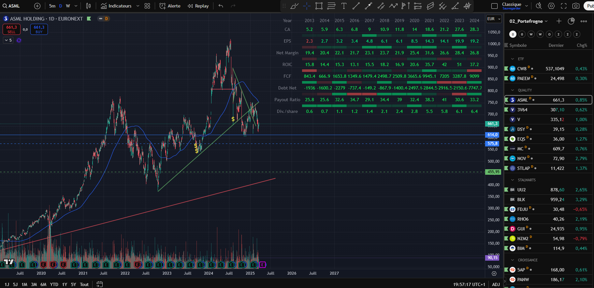Click the blue BUY 661,3 button
594x288 pixels.
point(39,29)
